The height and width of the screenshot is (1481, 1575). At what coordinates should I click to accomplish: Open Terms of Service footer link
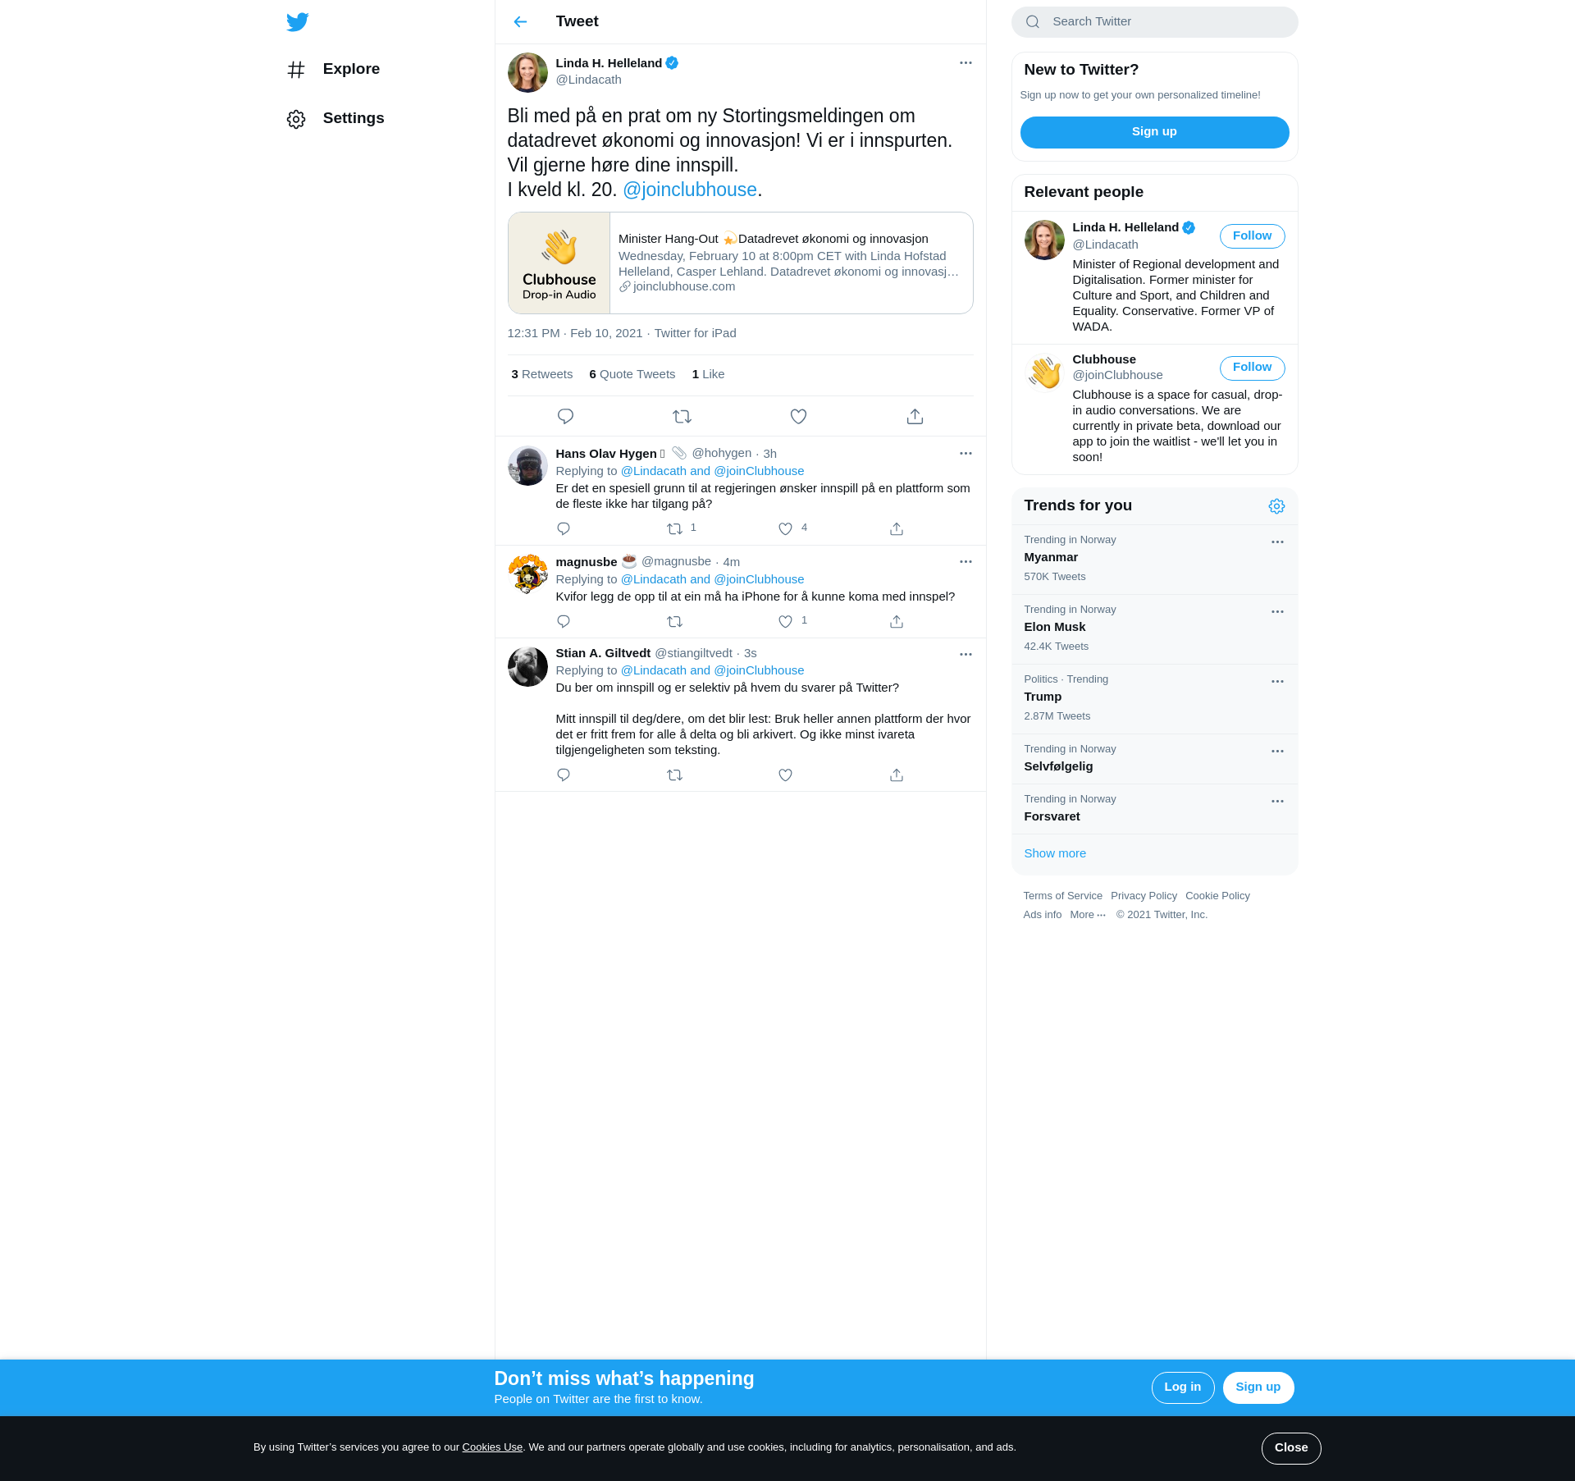point(1062,896)
